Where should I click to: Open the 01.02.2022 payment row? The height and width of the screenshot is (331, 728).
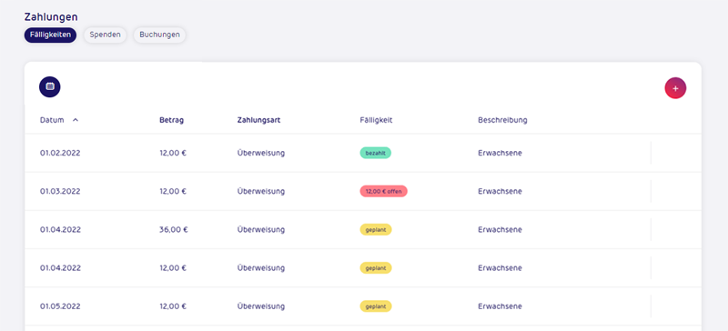(x=362, y=153)
